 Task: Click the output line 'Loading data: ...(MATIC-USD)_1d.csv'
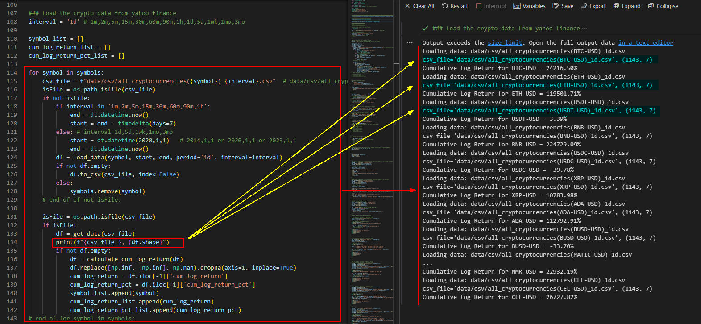pos(527,254)
